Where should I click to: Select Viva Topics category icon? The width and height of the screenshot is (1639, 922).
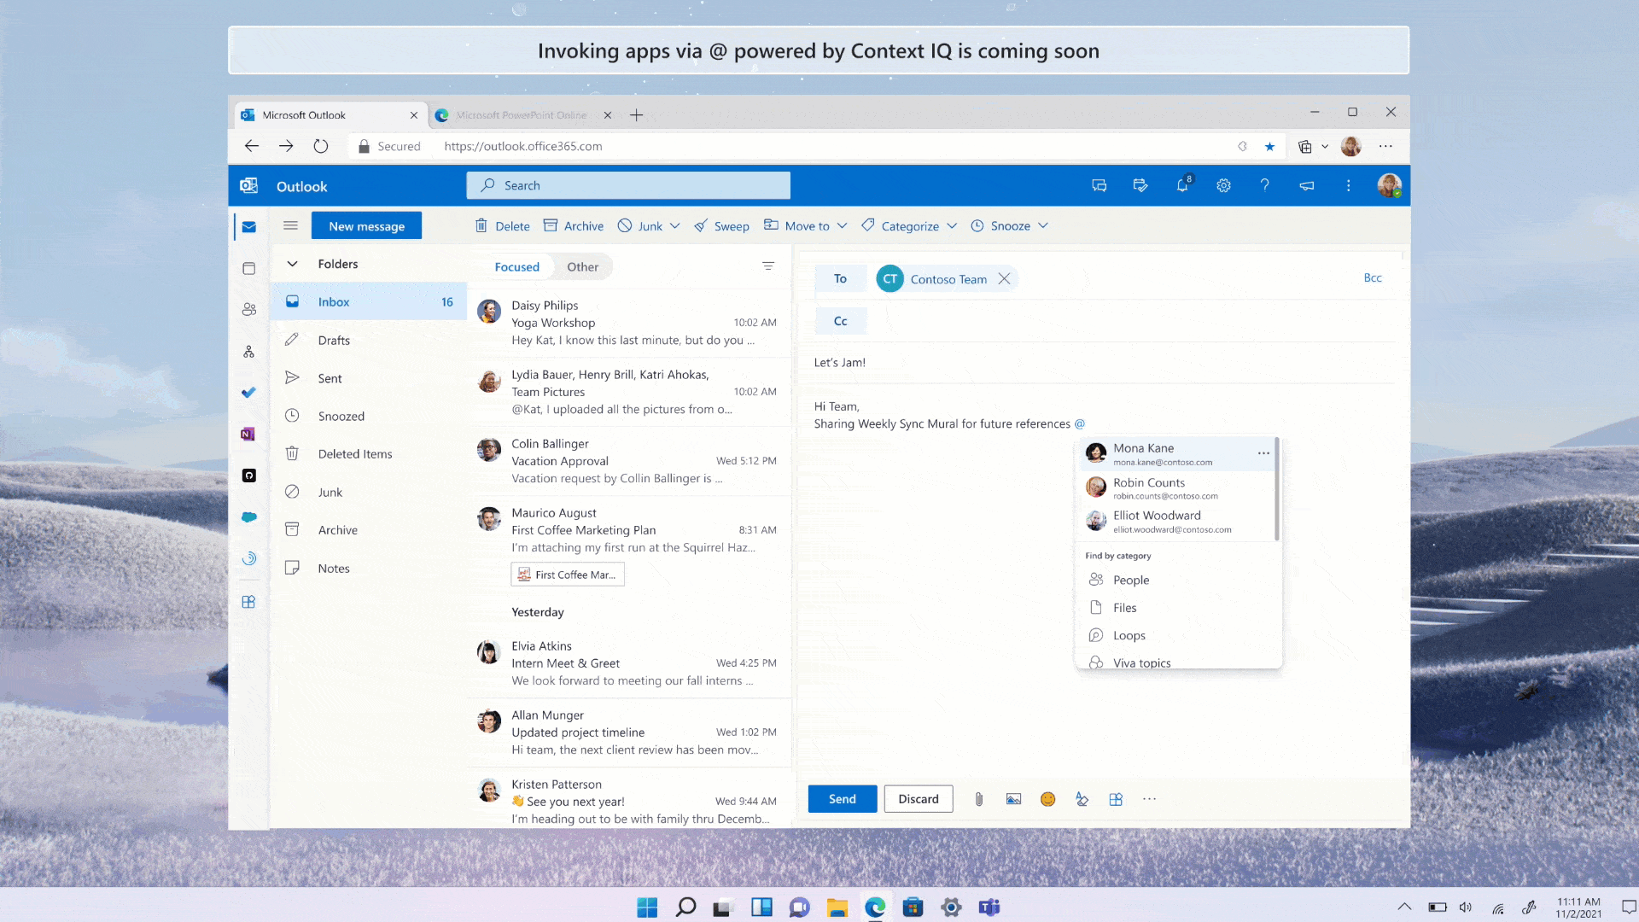[x=1094, y=661]
